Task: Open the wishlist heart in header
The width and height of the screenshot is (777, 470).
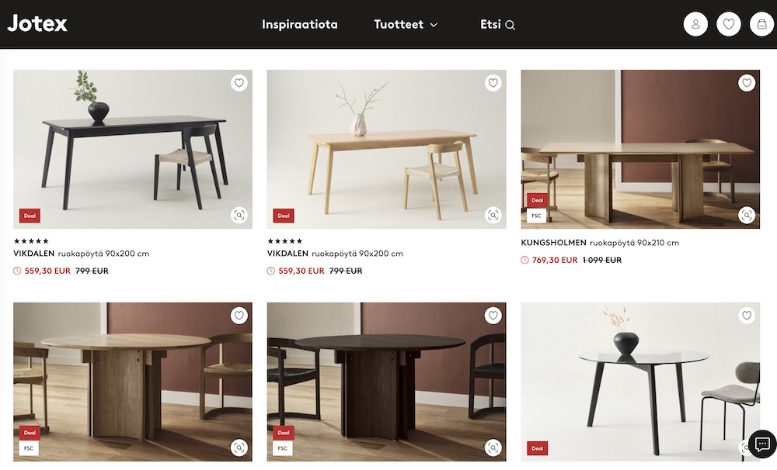Action: pyautogui.click(x=729, y=24)
